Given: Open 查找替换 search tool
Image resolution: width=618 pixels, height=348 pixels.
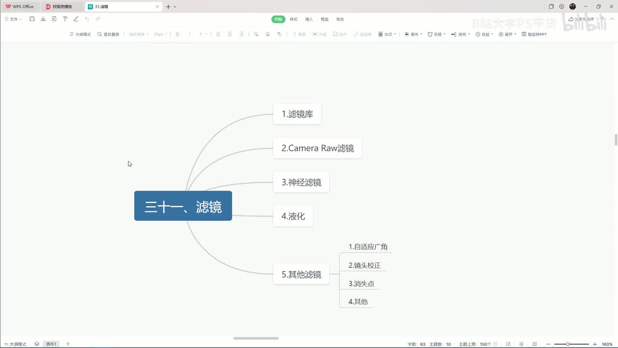Looking at the screenshot, I should pos(108,34).
